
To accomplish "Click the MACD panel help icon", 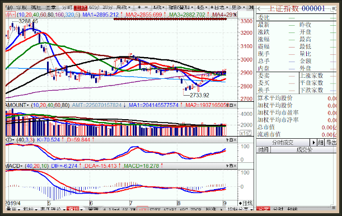I will pos(227,166).
